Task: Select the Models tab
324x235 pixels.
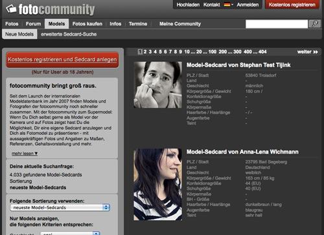Action: coord(56,24)
